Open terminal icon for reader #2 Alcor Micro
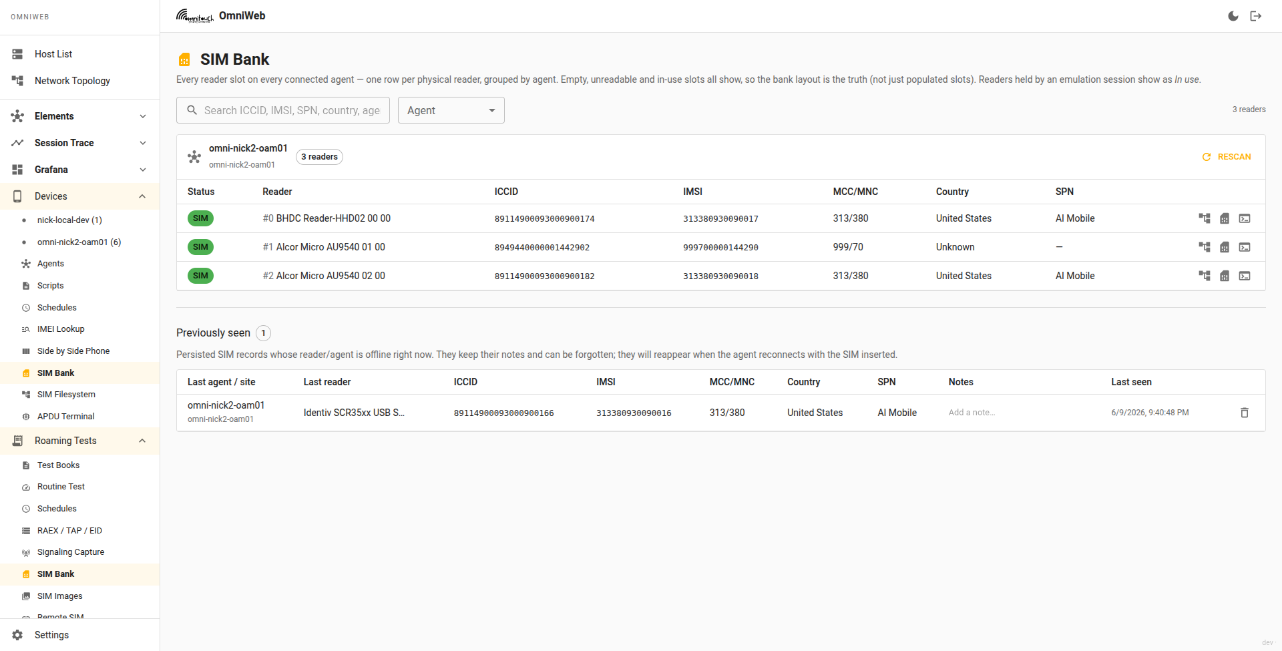Image resolution: width=1282 pixels, height=651 pixels. pos(1245,276)
